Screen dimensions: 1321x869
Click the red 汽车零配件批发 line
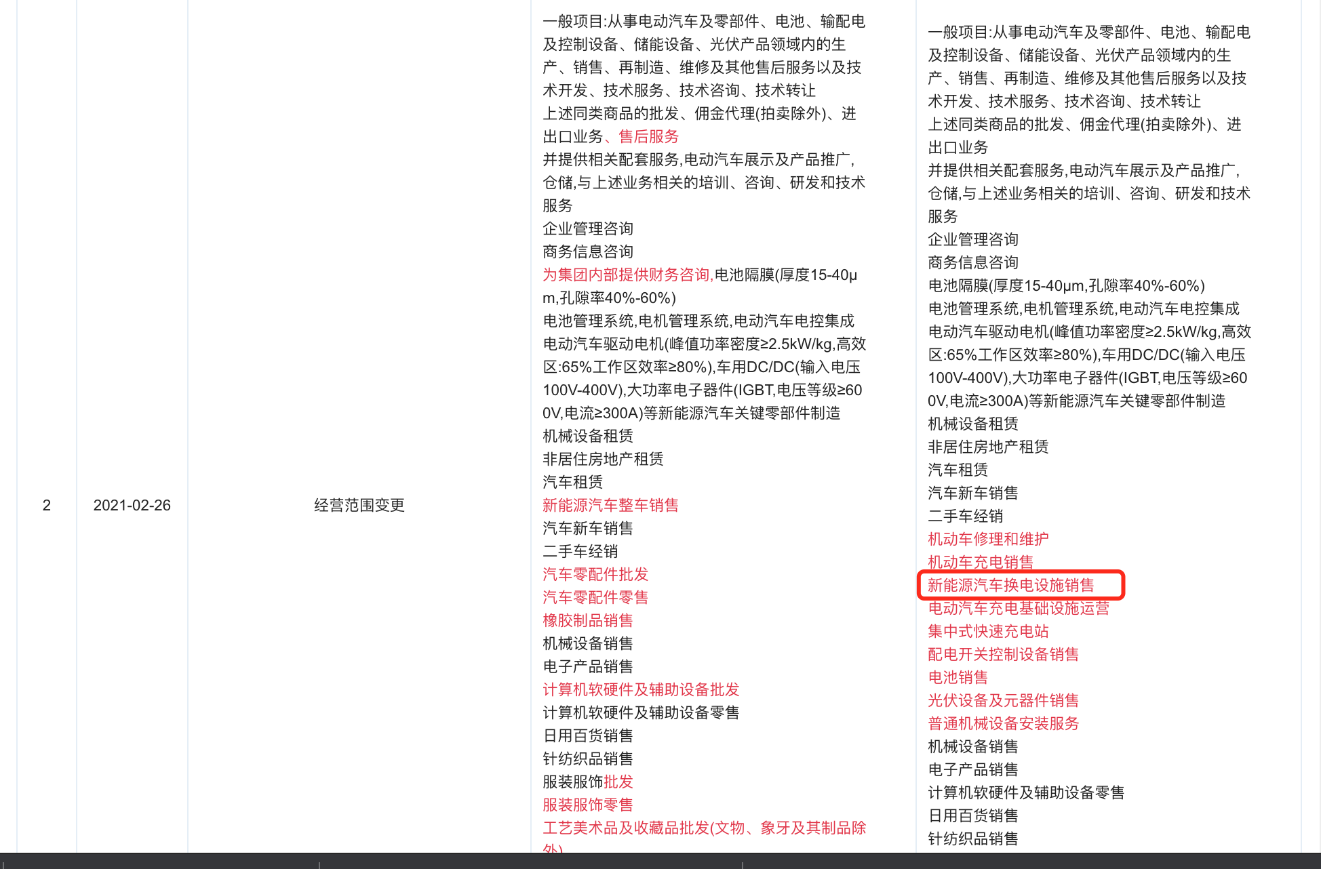click(595, 574)
